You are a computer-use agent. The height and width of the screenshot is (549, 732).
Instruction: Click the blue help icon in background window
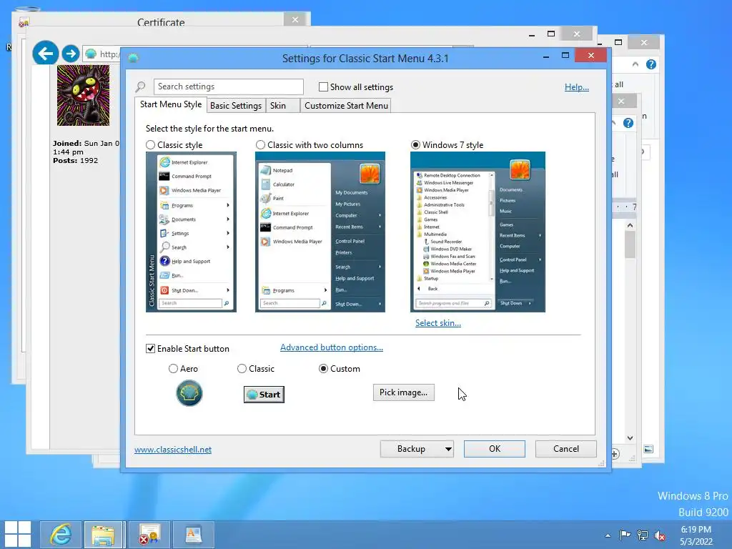(651, 64)
